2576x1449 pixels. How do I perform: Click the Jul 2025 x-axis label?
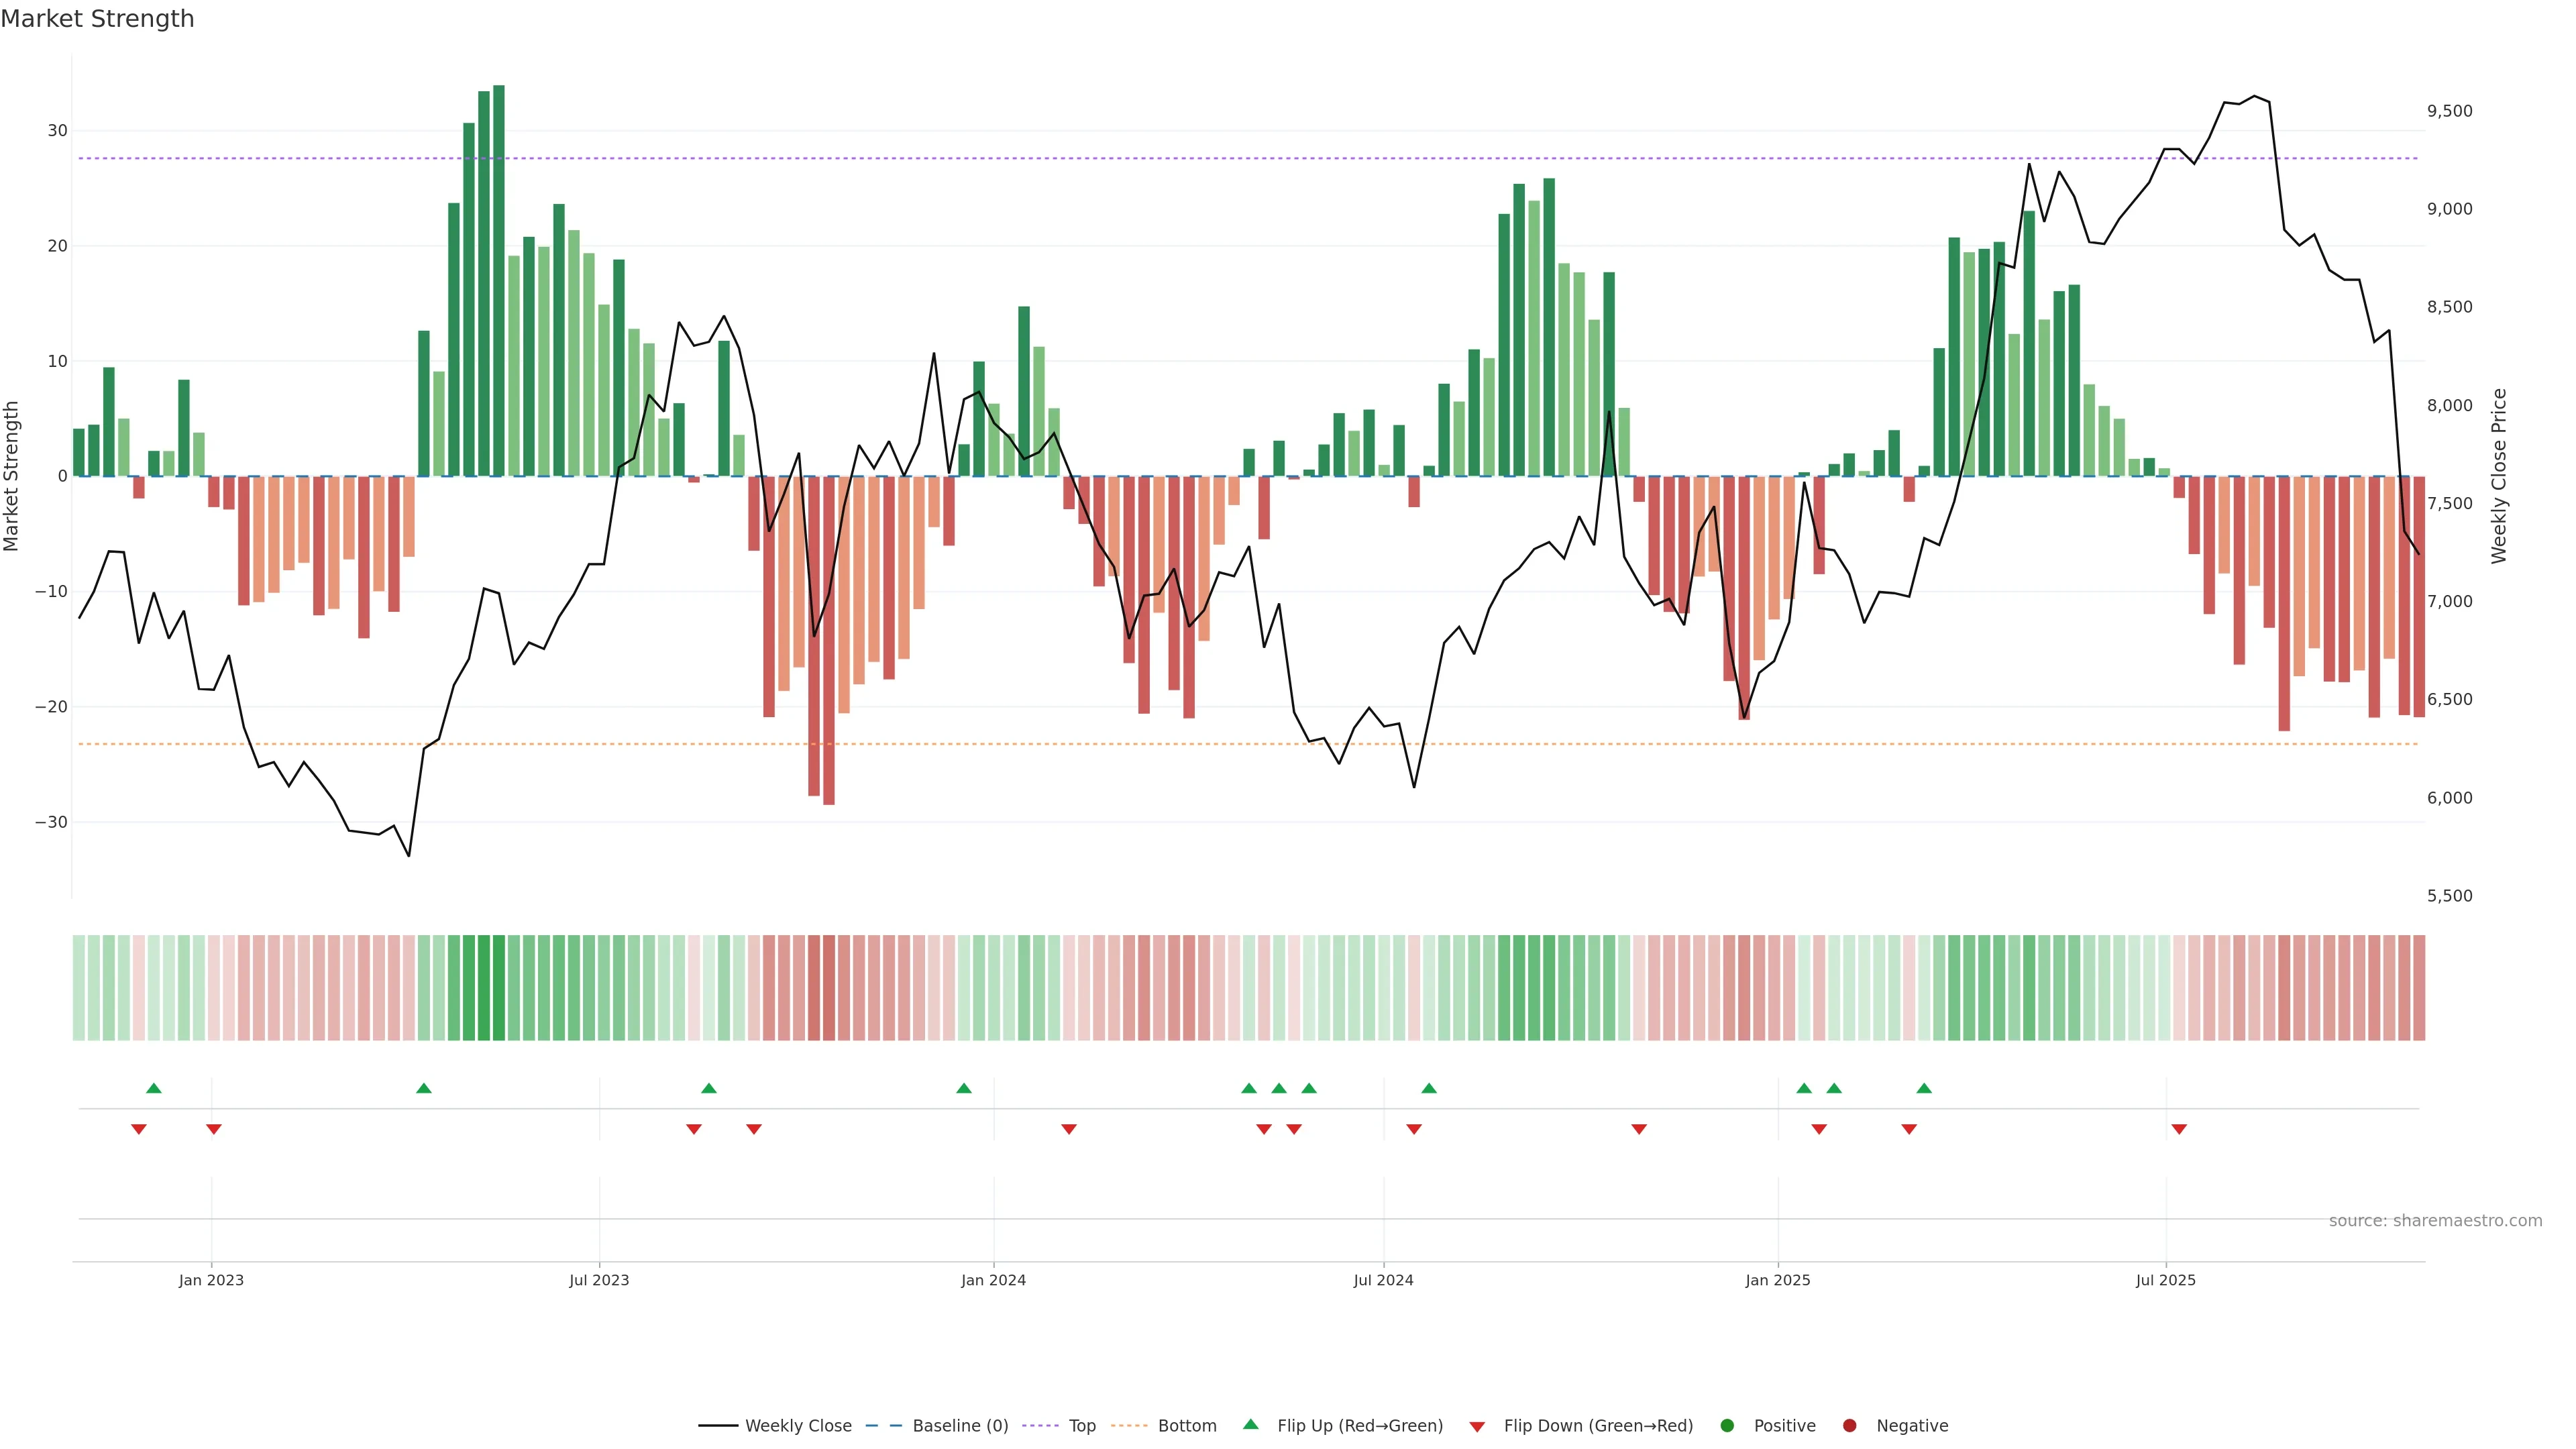pyautogui.click(x=2165, y=1280)
